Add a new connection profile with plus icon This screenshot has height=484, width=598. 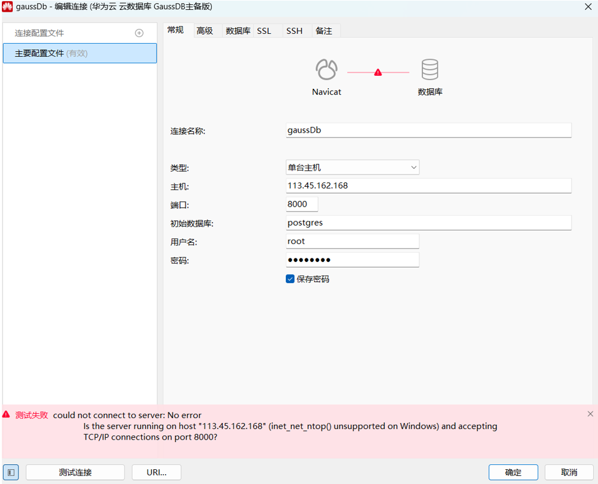[139, 33]
